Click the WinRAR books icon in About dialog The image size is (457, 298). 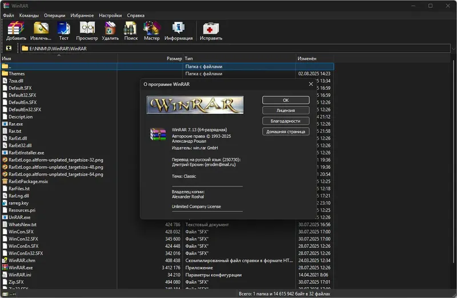tap(158, 134)
